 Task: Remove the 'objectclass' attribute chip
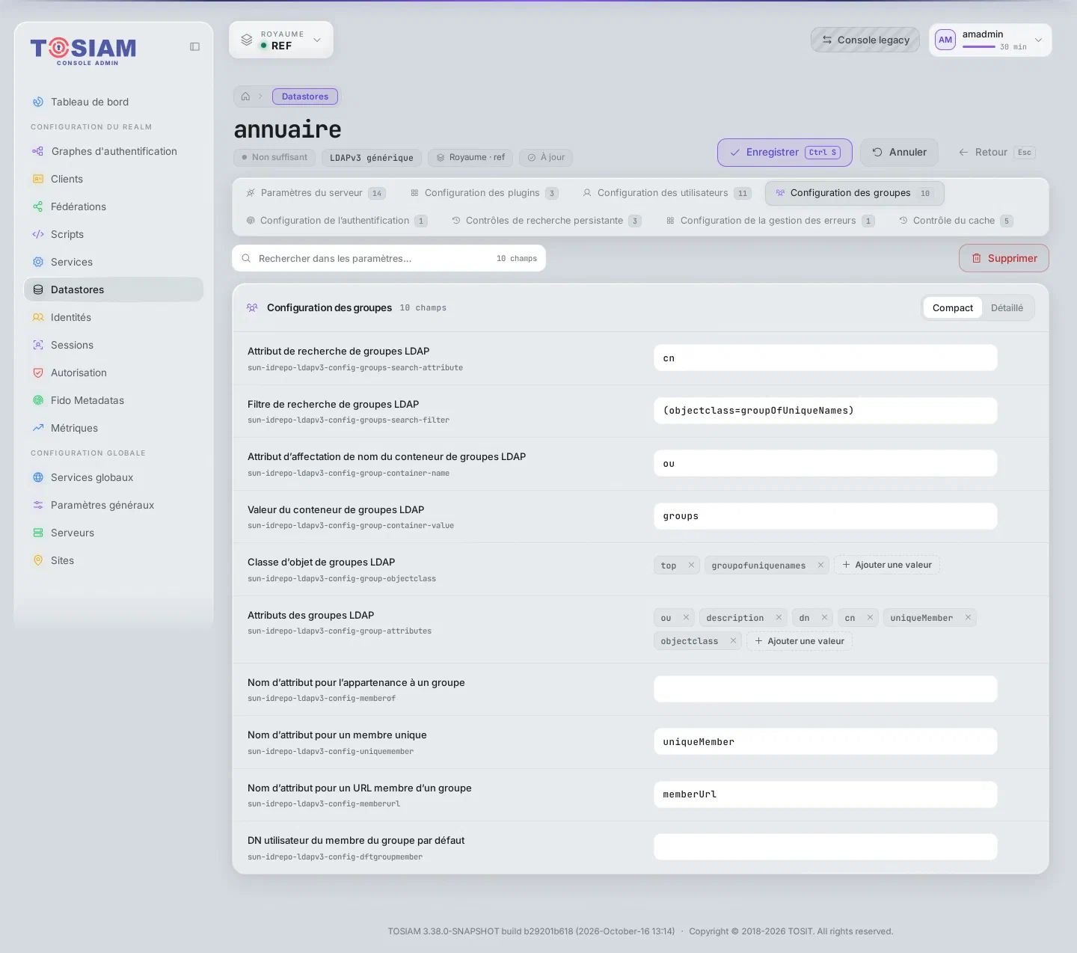[x=733, y=641]
